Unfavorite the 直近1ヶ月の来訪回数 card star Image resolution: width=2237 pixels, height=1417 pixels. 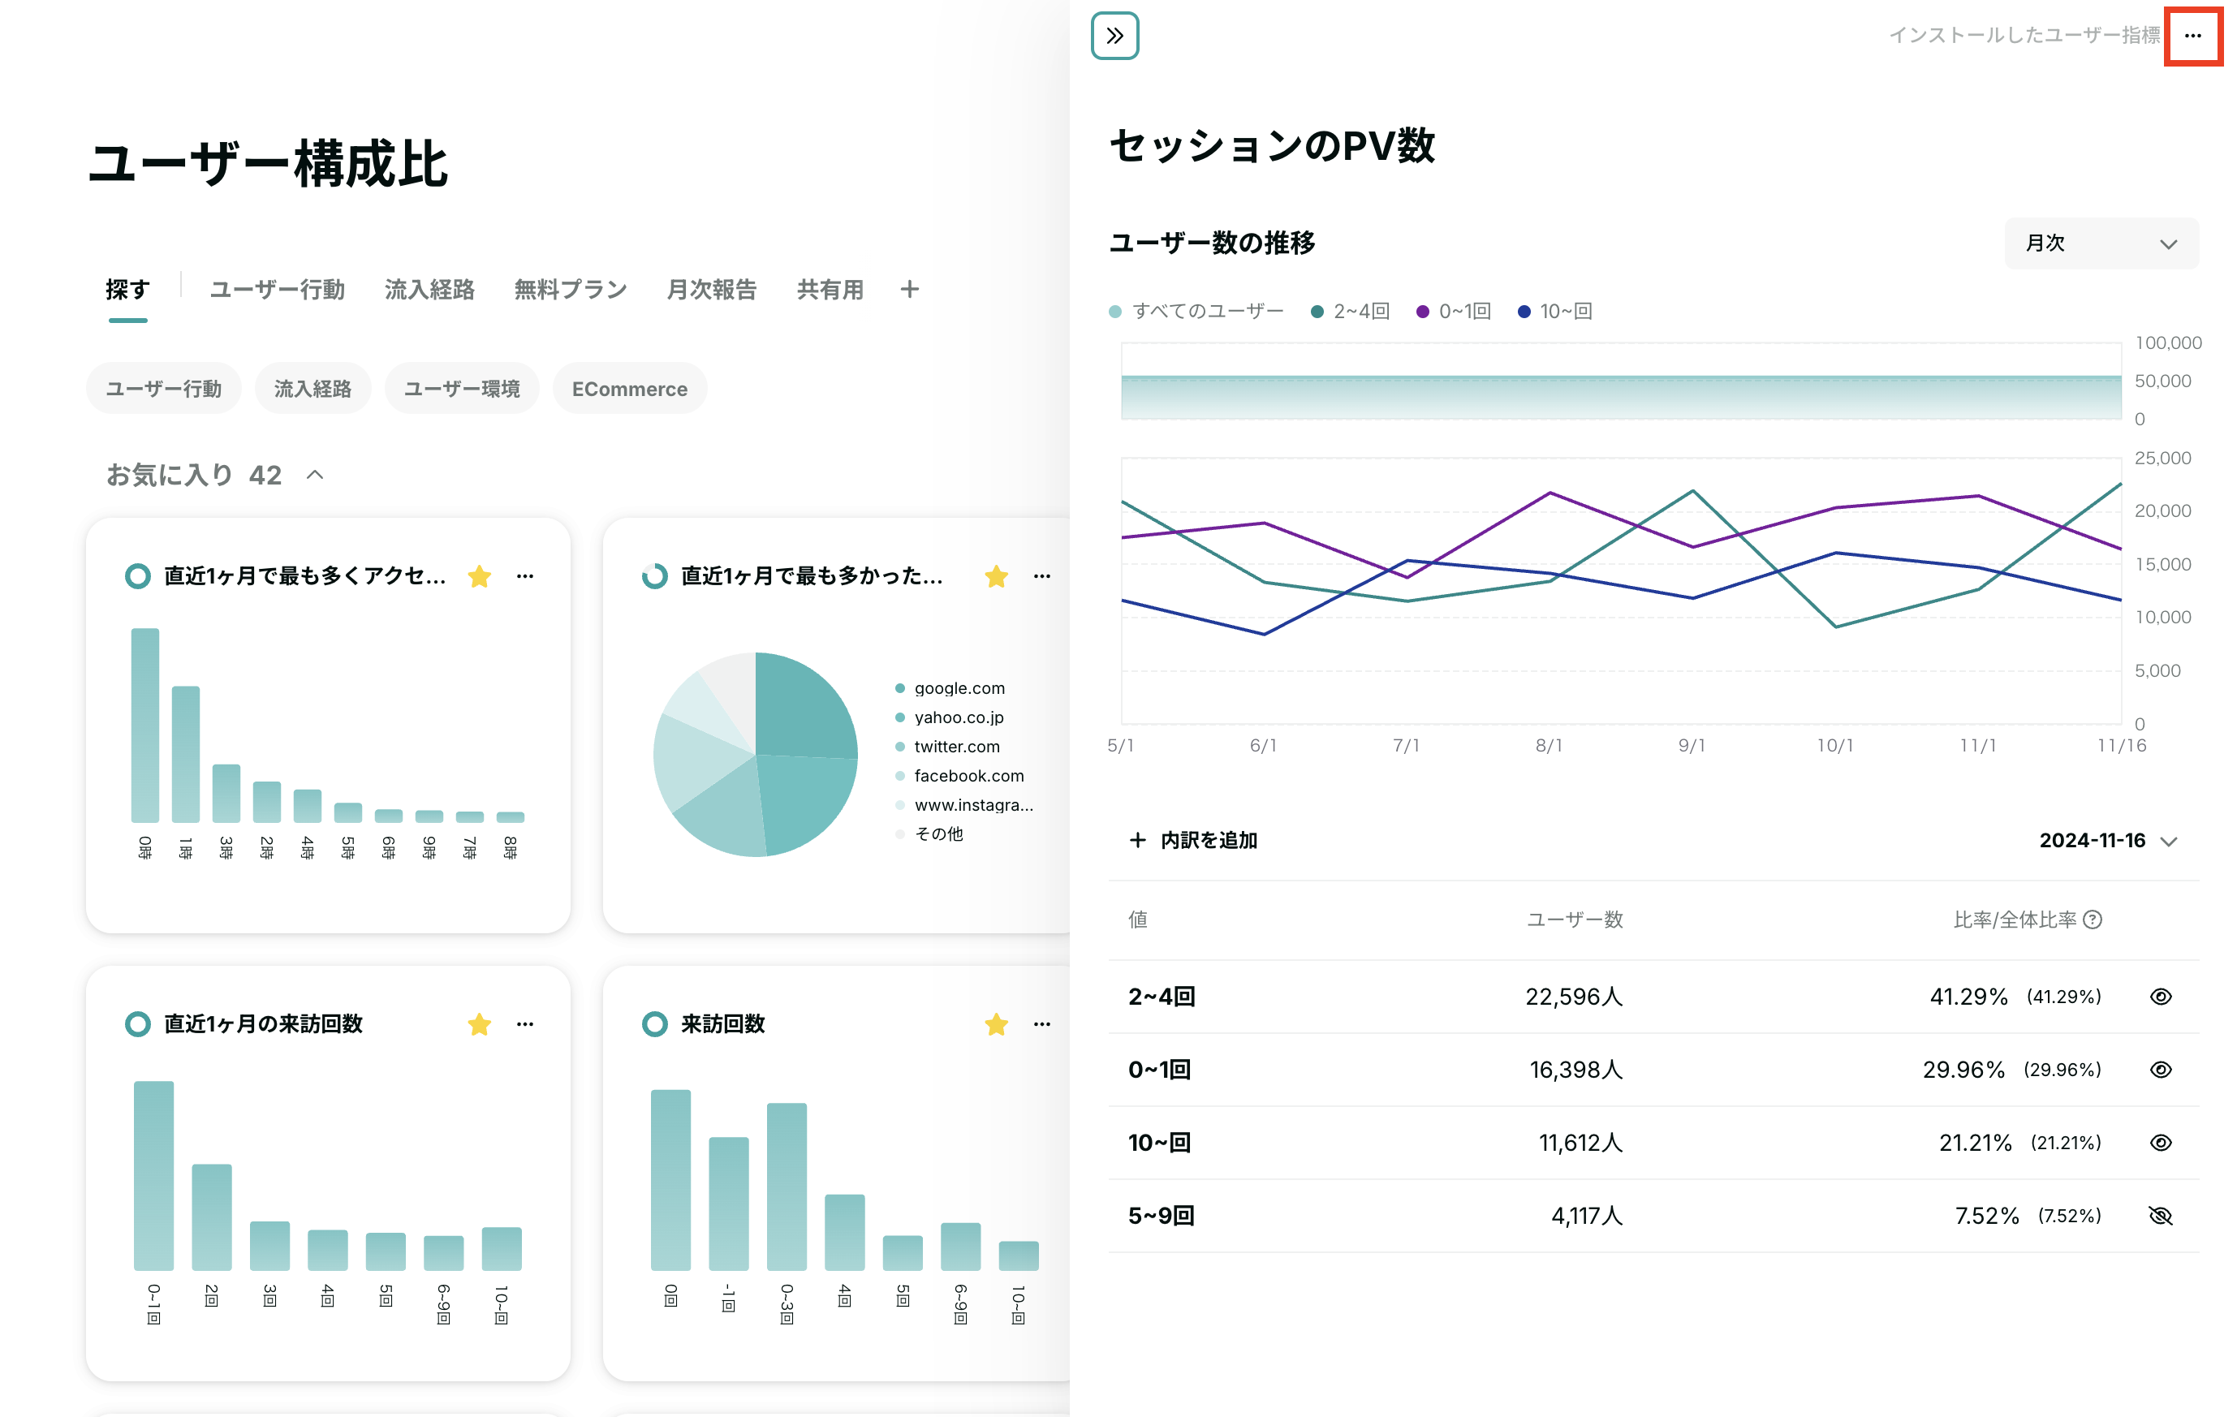point(480,1023)
